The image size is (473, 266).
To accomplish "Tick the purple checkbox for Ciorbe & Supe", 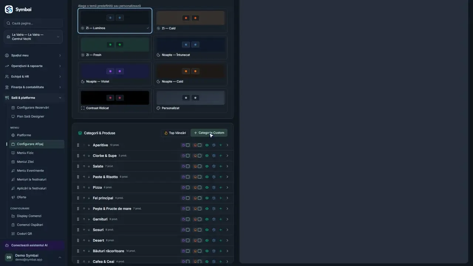I will [x=188, y=156].
